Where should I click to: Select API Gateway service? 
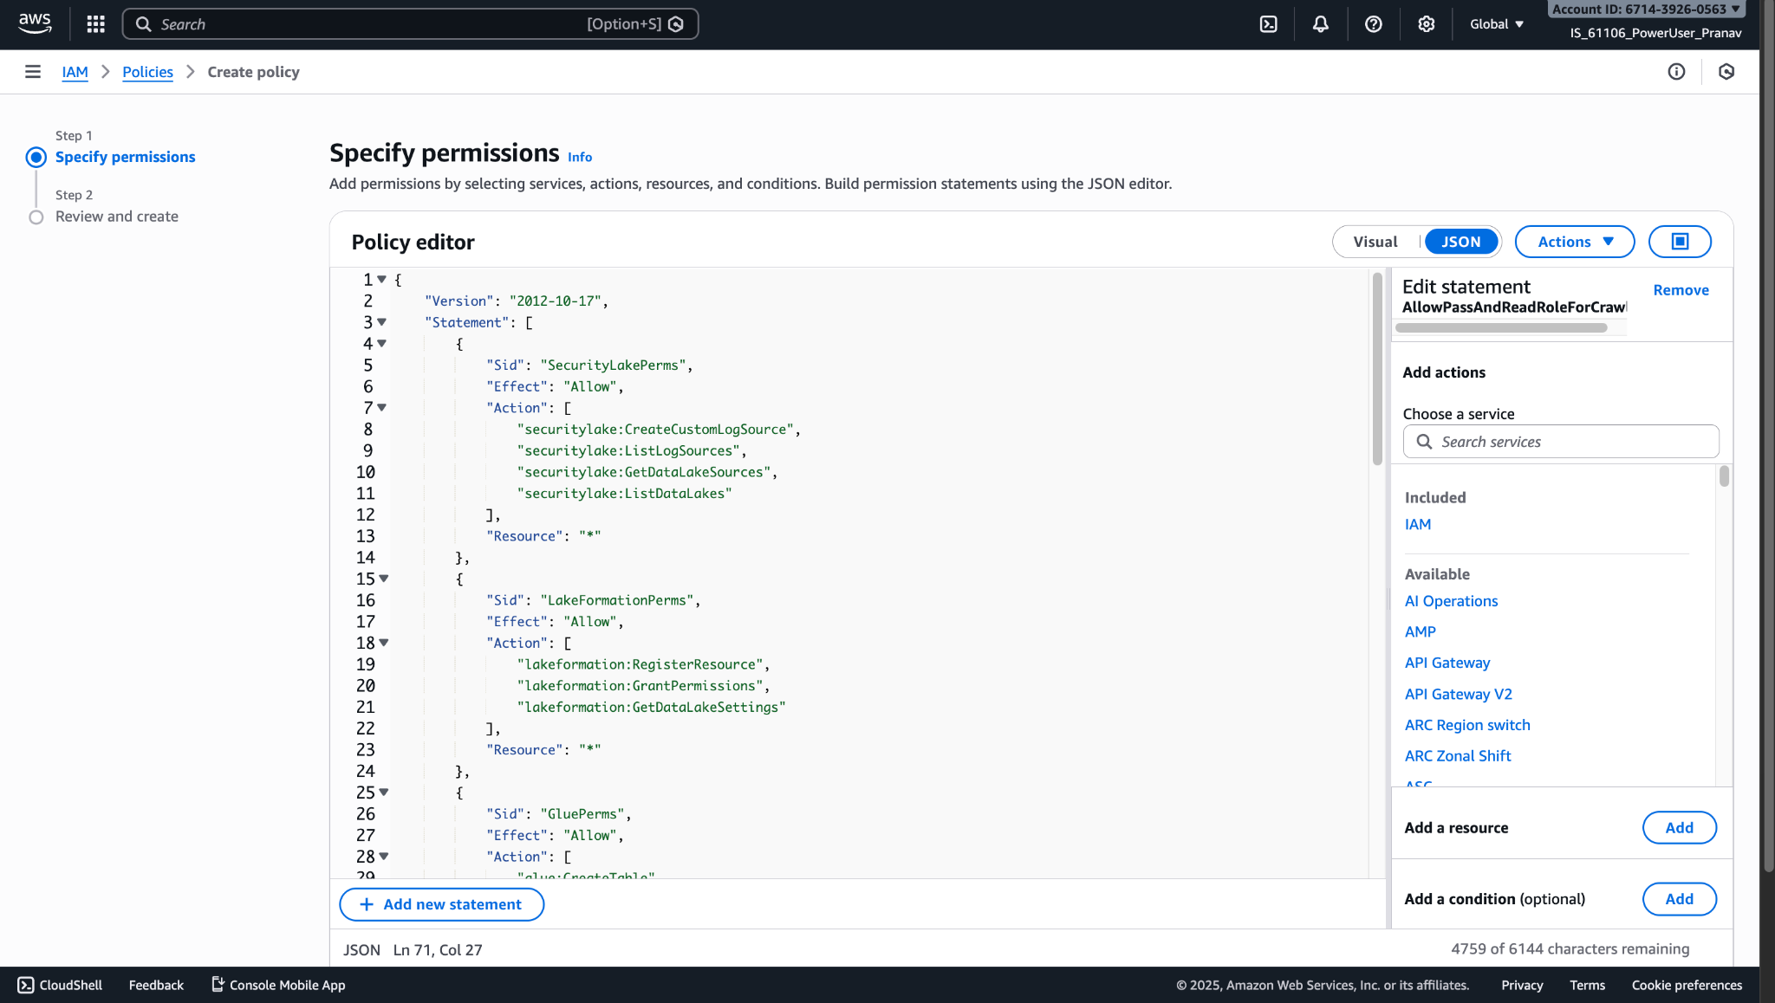click(1447, 663)
